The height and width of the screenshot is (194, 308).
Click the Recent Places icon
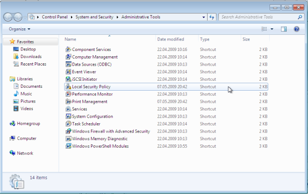(16, 64)
